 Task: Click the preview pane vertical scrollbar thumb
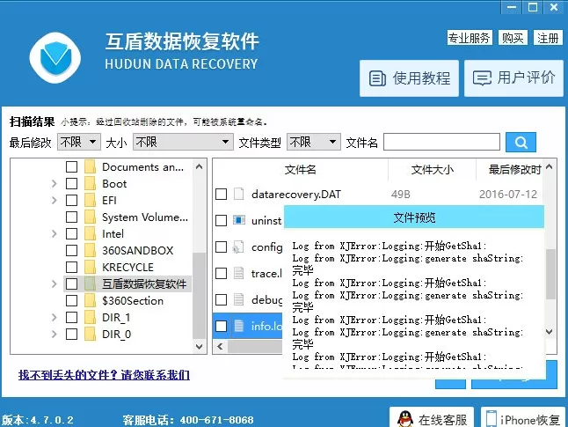[550, 274]
